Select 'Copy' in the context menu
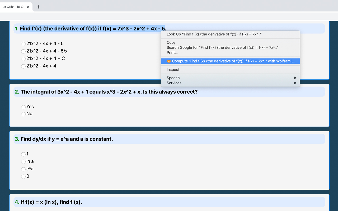This screenshot has height=211, width=338. coord(171,42)
